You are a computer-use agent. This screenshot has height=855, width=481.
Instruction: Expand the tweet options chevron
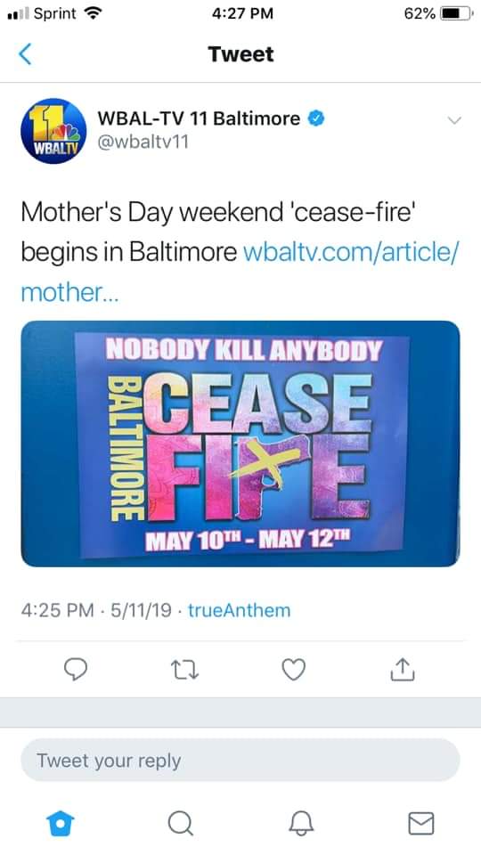(x=454, y=120)
